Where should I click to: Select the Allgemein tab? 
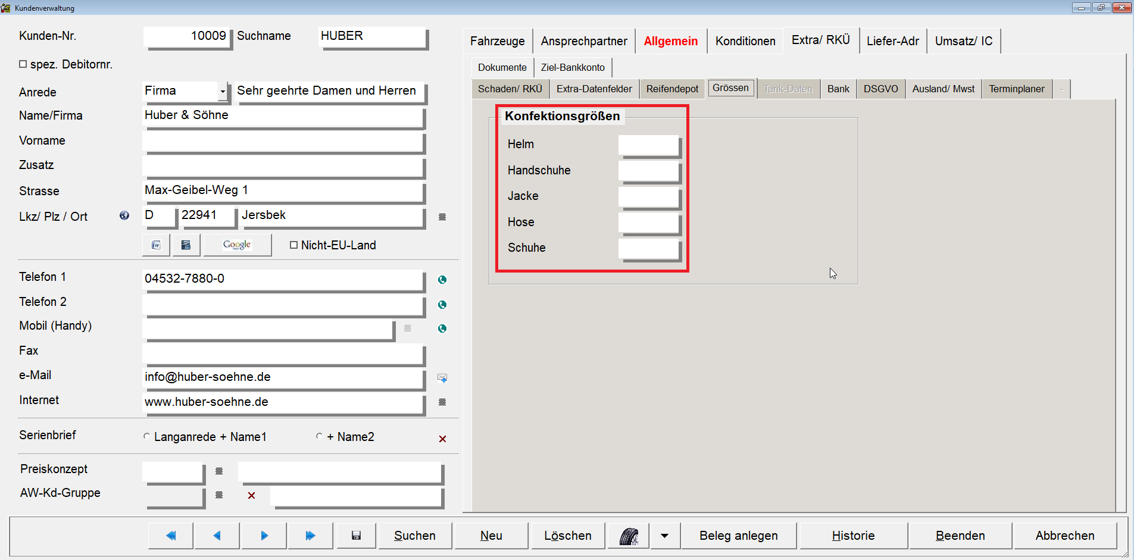671,41
